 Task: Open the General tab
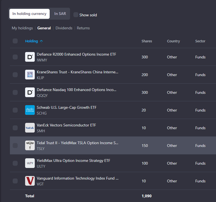[x=44, y=28]
